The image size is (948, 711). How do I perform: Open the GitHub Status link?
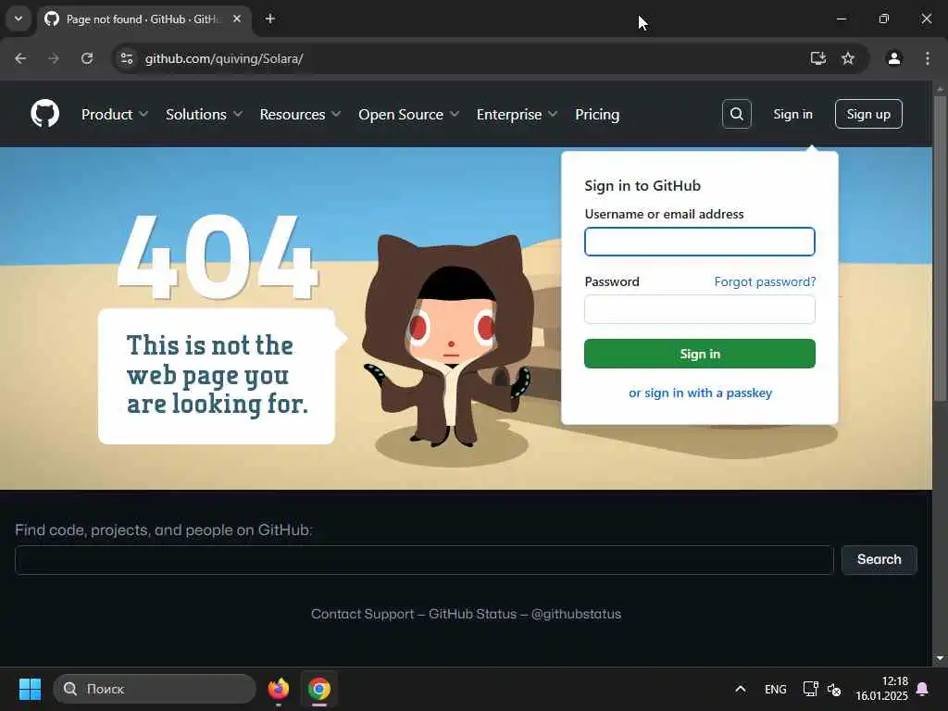pos(473,614)
